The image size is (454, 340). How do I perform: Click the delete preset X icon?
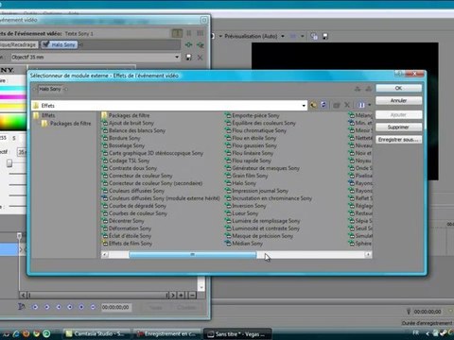200,58
